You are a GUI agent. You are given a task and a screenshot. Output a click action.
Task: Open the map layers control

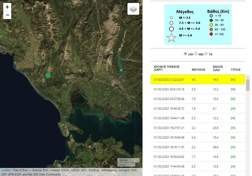(x=133, y=9)
